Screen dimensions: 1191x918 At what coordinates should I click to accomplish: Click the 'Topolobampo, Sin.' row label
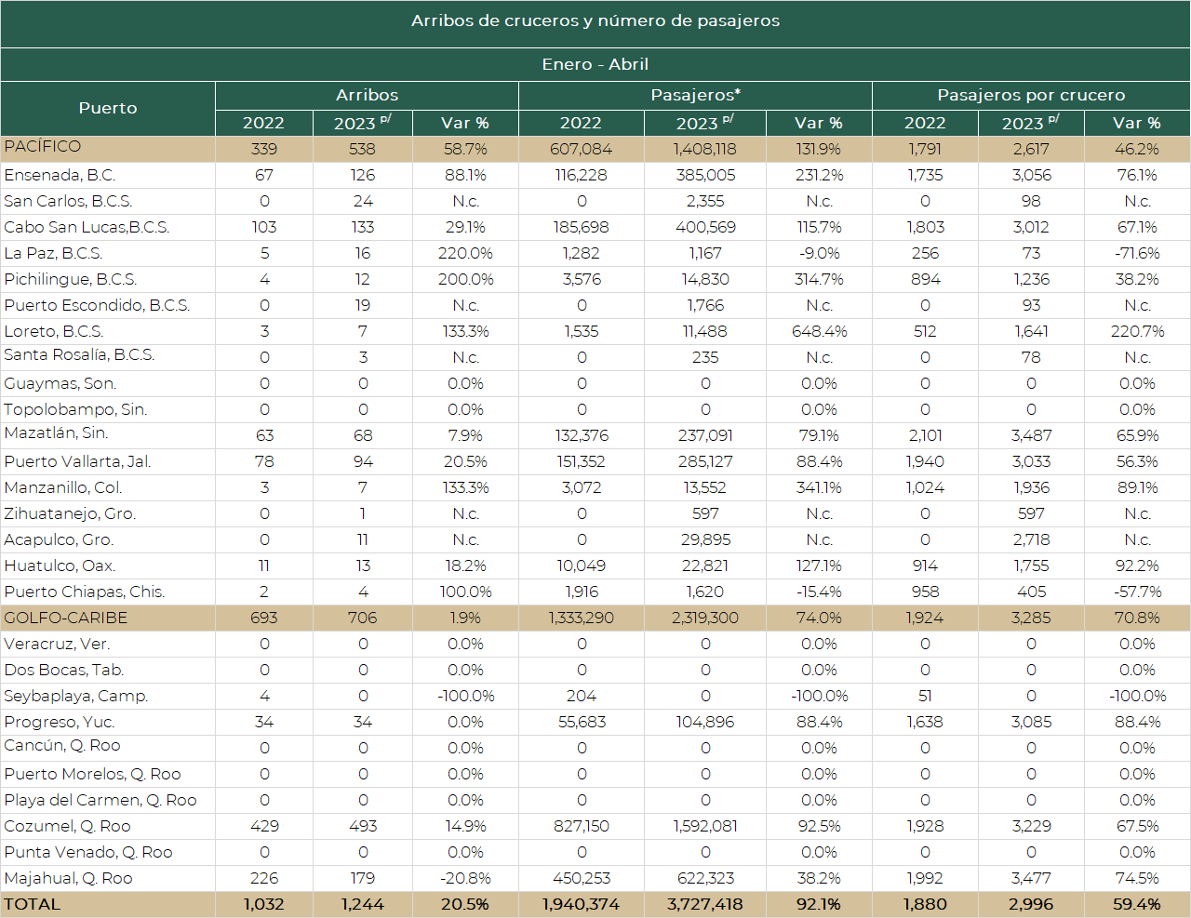(x=75, y=409)
